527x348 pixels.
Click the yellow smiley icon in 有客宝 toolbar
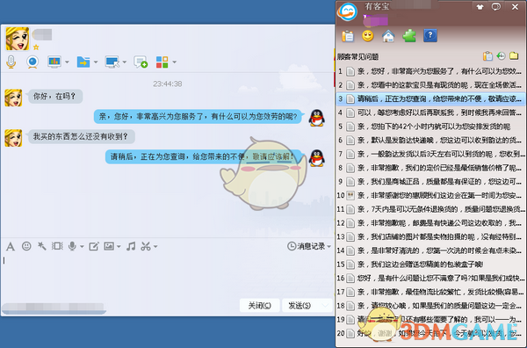[x=368, y=36]
